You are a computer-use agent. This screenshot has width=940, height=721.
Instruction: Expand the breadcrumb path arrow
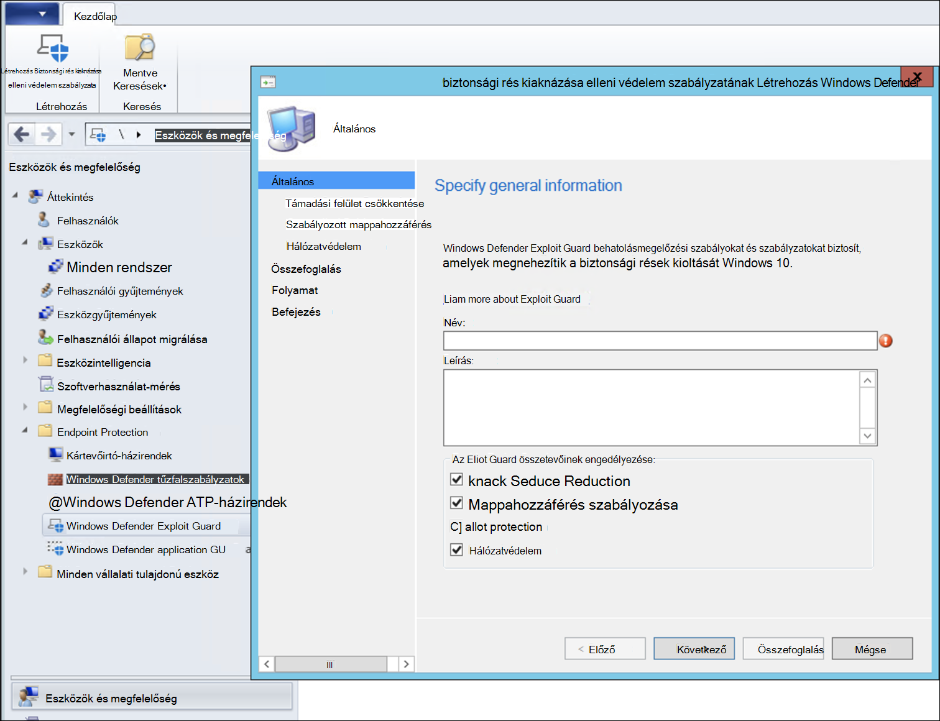139,134
